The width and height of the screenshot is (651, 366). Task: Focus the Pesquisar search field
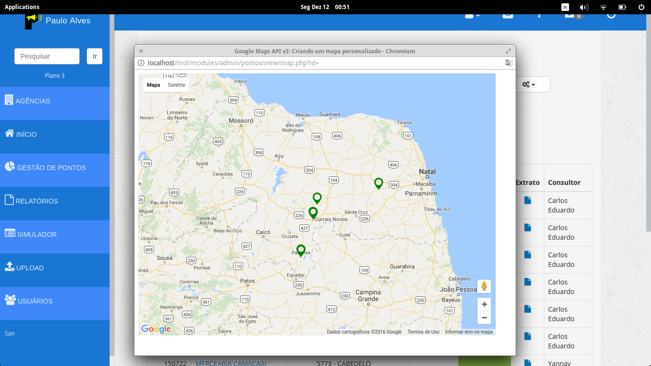coord(47,56)
